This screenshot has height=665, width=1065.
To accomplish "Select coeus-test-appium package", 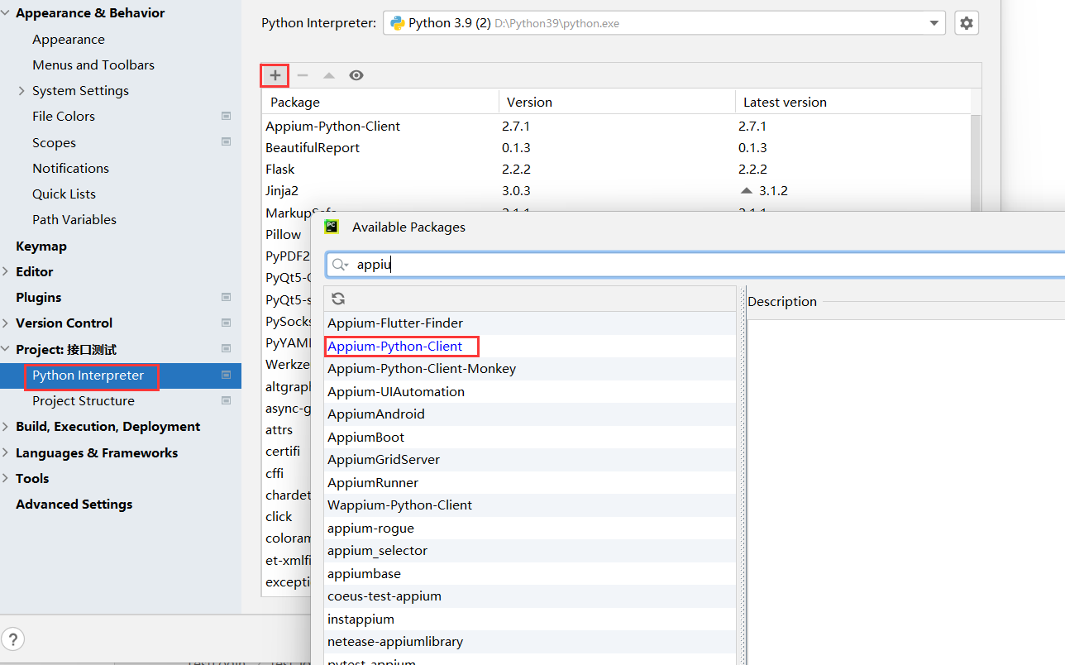I will tap(529, 596).
